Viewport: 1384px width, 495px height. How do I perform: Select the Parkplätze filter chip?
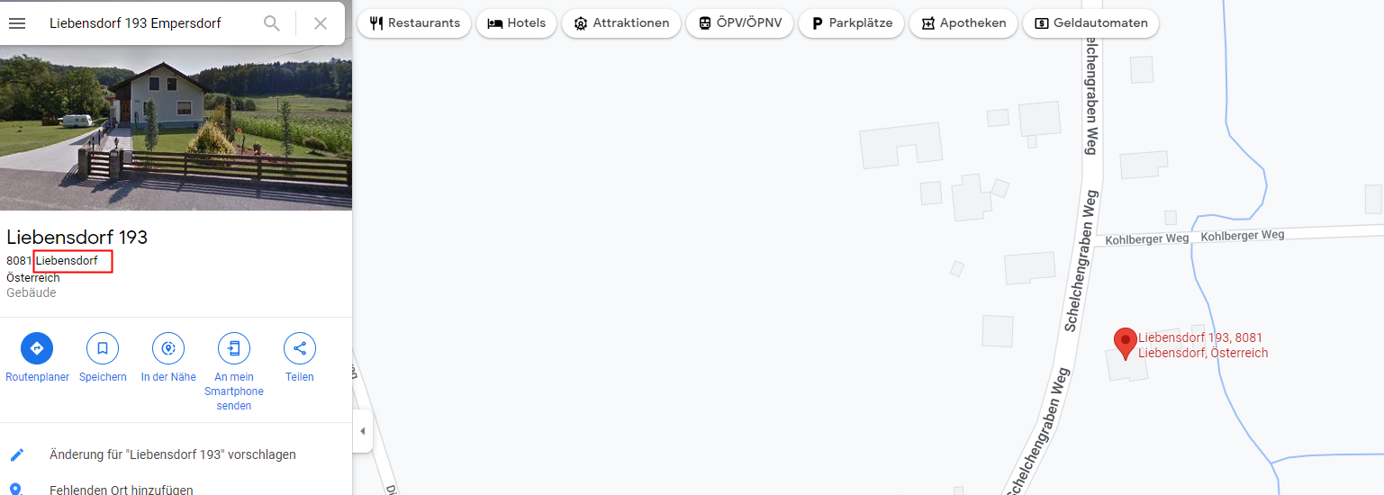tap(851, 23)
